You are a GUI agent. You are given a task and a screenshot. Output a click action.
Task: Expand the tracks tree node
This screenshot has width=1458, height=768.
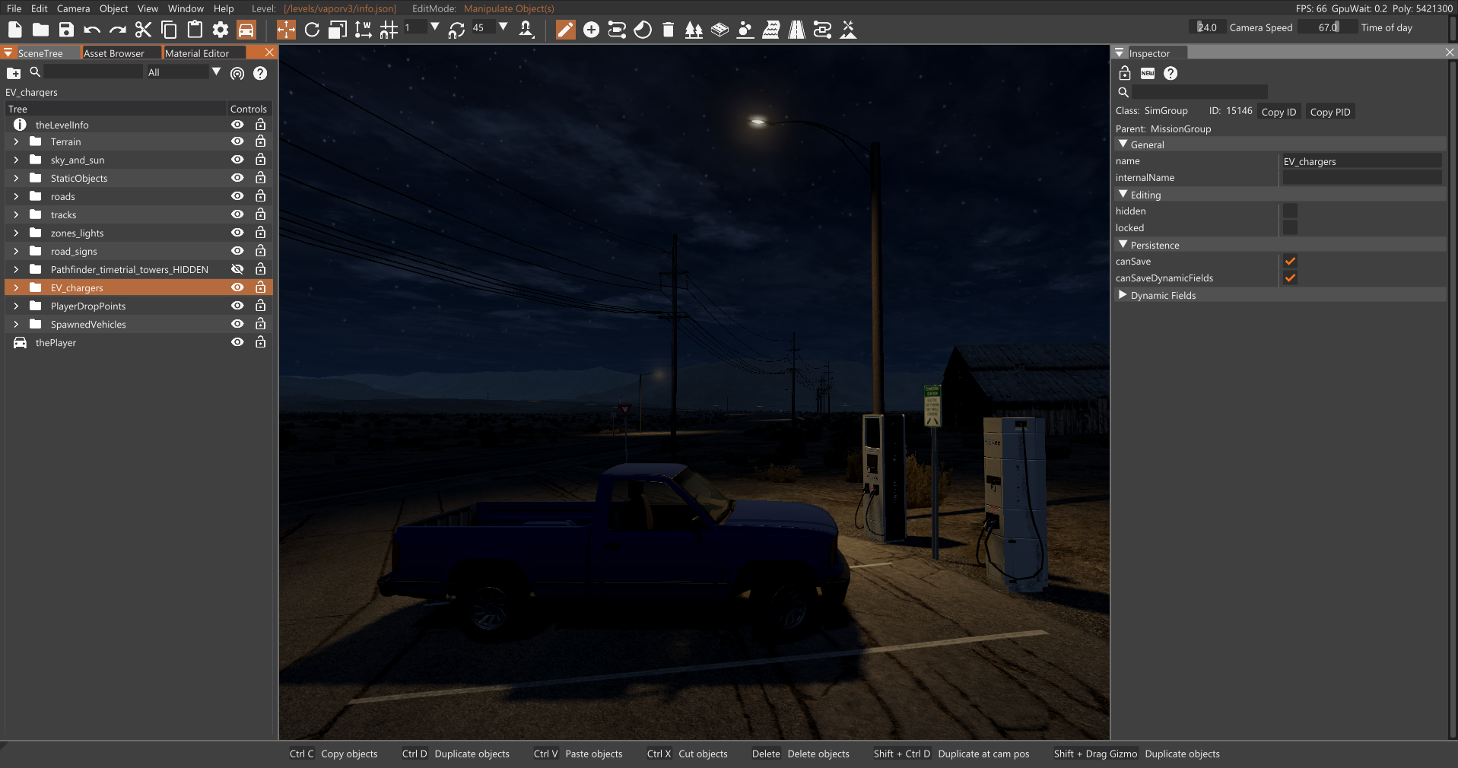coord(16,214)
